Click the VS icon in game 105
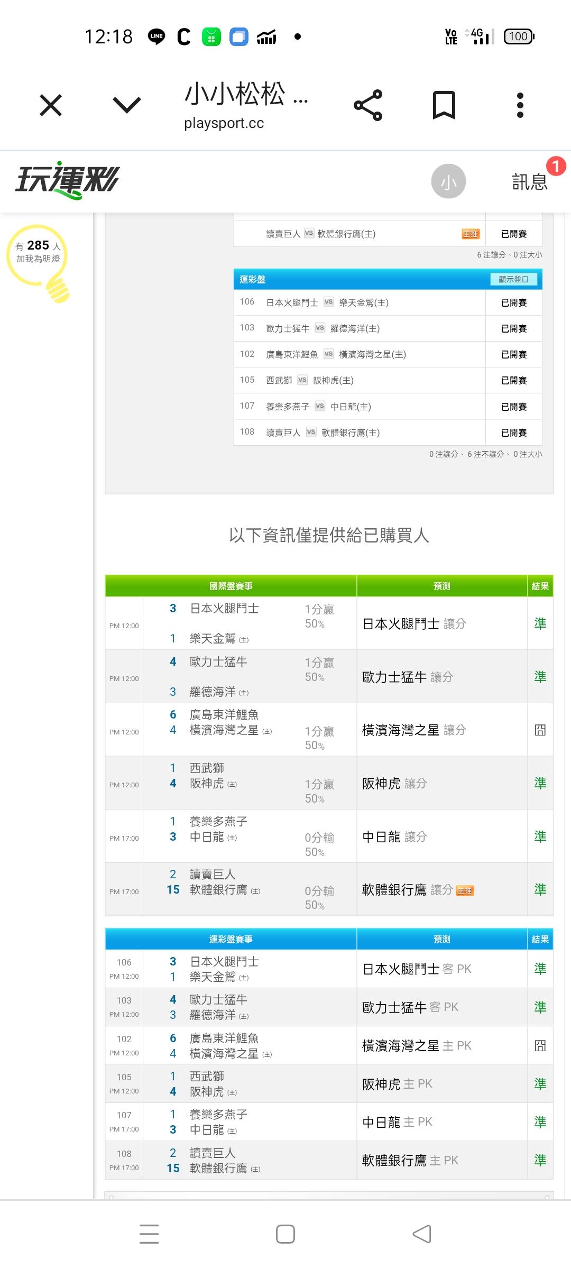 (302, 380)
